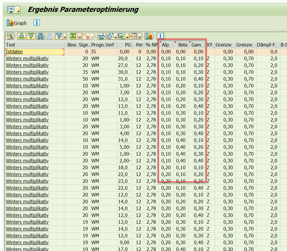287x251 pixels.
Task: Open the monitor icon menu beside the title
Action: [x=13, y=10]
